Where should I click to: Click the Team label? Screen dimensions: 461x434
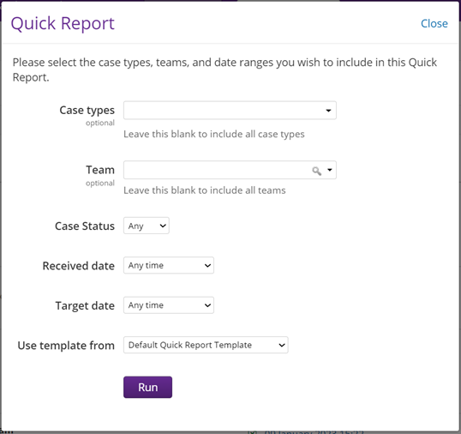tap(100, 170)
